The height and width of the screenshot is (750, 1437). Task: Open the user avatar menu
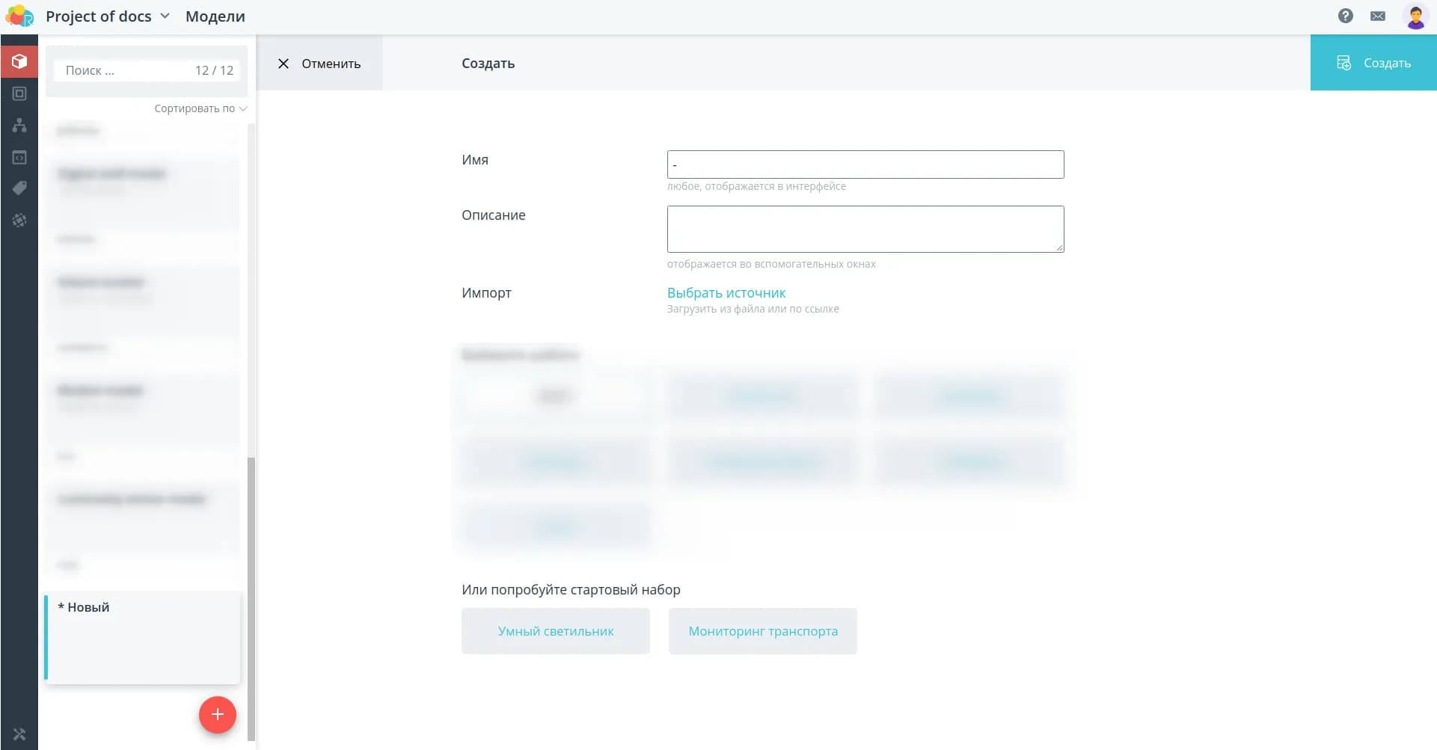pyautogui.click(x=1415, y=16)
